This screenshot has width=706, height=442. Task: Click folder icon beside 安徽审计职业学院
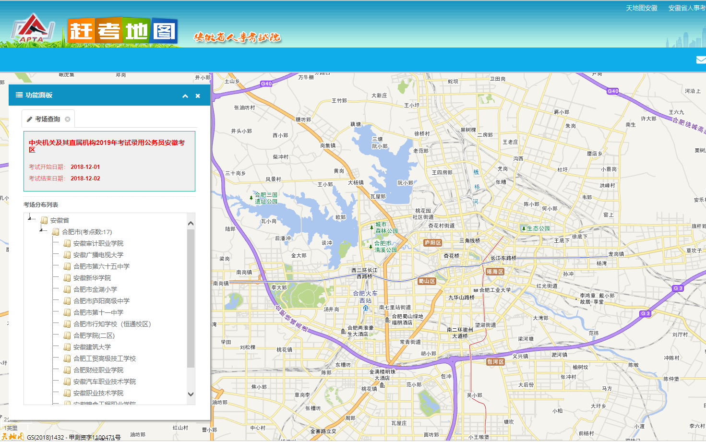coord(67,243)
